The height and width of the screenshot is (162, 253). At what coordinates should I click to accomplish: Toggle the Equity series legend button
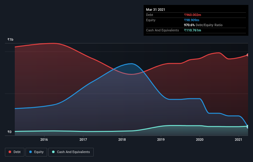pos(36,152)
